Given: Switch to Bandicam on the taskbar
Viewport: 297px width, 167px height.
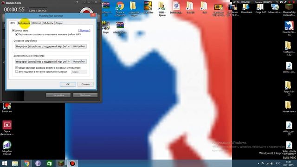Looking at the screenshot, I should point(72,163).
